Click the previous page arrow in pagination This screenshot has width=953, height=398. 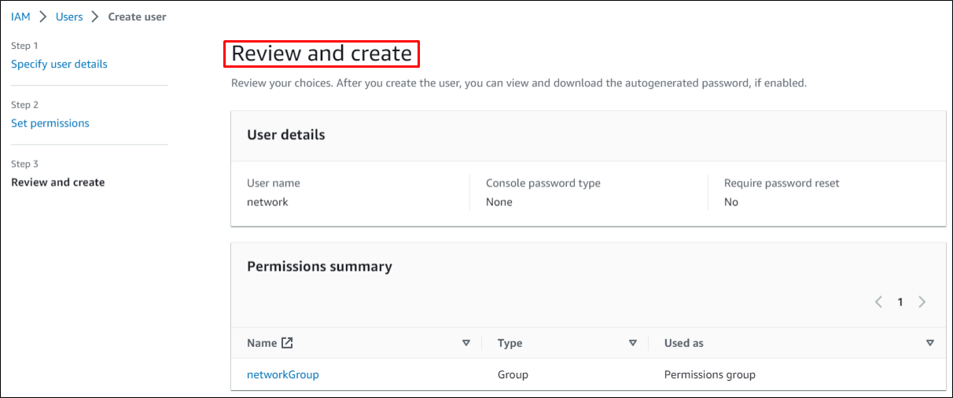point(879,302)
